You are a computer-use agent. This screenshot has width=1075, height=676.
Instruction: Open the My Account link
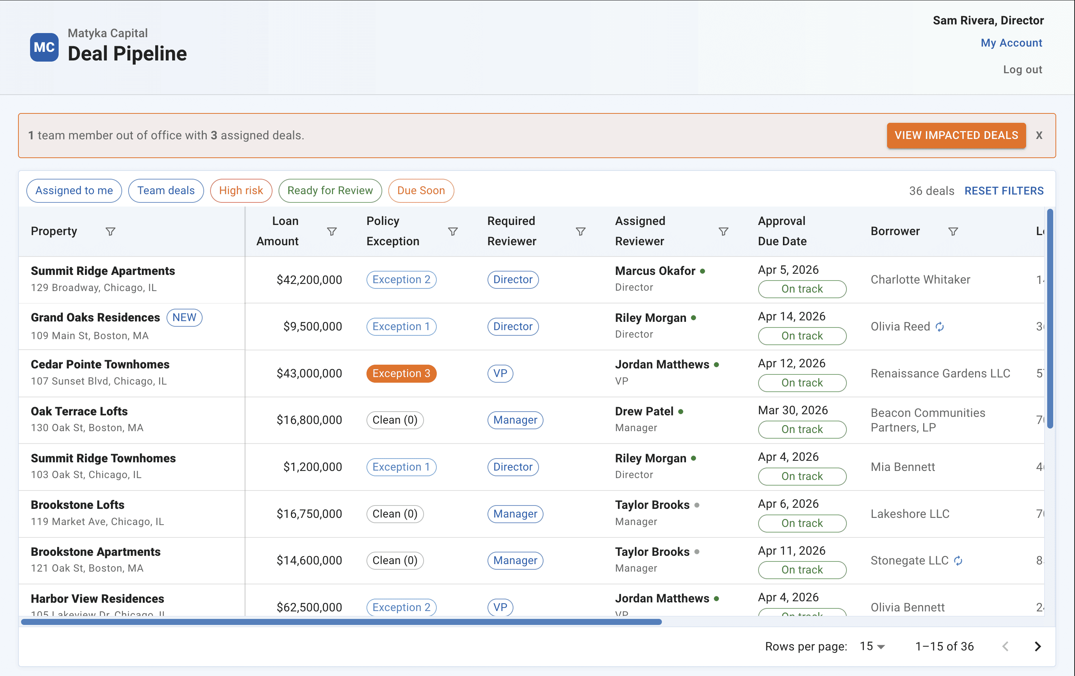click(1011, 43)
